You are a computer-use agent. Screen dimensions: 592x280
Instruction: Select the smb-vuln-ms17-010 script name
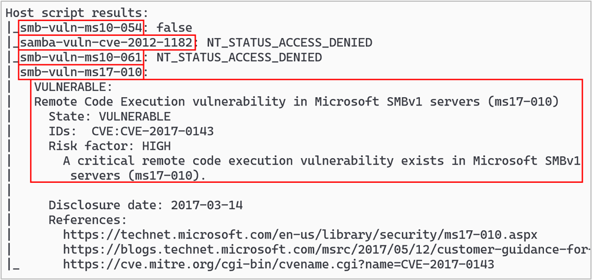click(80, 73)
